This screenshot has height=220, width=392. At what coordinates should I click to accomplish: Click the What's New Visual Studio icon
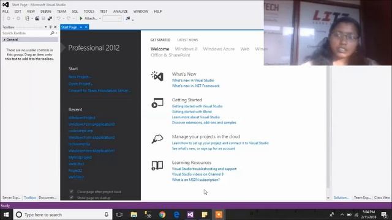[x=157, y=76]
